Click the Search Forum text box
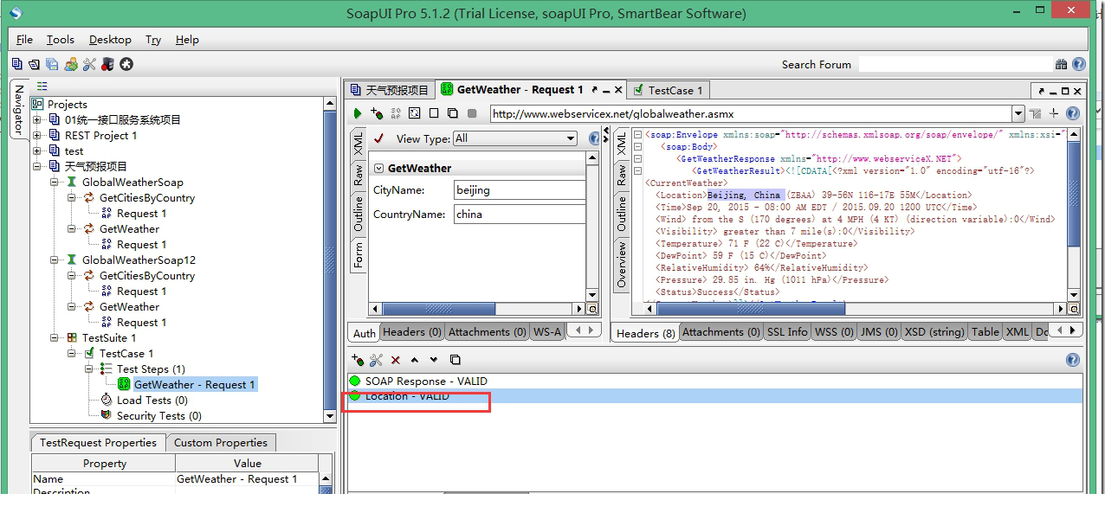1105x513 pixels. (x=955, y=64)
